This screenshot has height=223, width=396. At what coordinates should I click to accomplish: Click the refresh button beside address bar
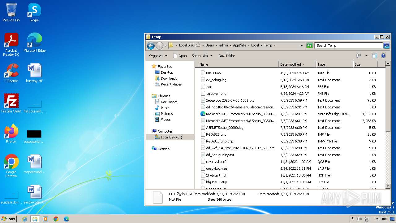pos(309,46)
